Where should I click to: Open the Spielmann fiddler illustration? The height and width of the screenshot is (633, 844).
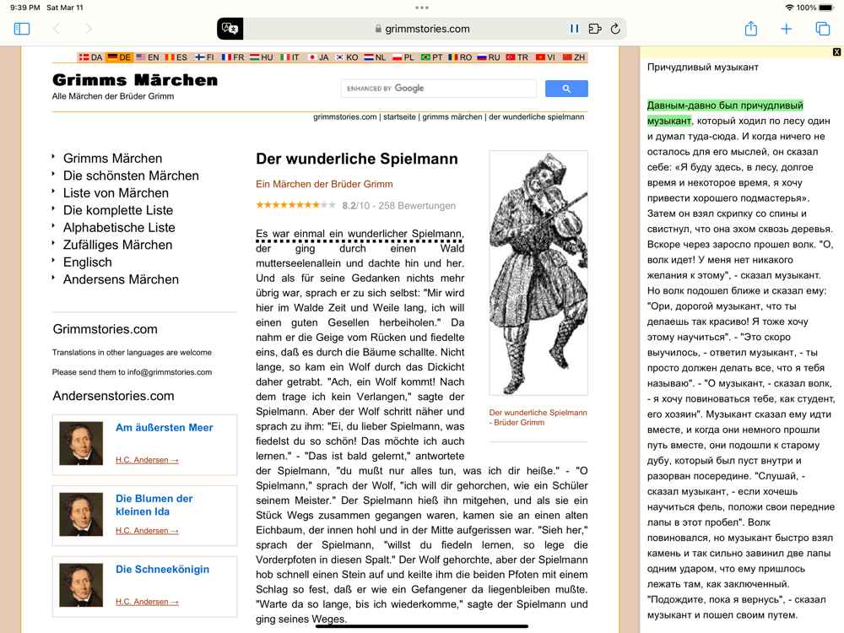click(538, 273)
